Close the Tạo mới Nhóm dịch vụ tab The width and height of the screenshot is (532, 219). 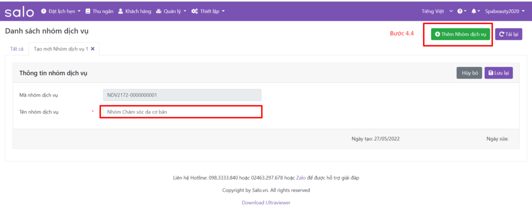[92, 49]
